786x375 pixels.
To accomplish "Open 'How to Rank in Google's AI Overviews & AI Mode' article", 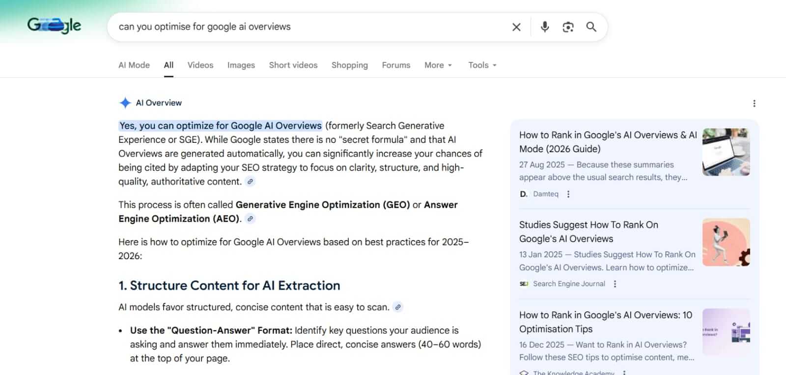I will (608, 142).
